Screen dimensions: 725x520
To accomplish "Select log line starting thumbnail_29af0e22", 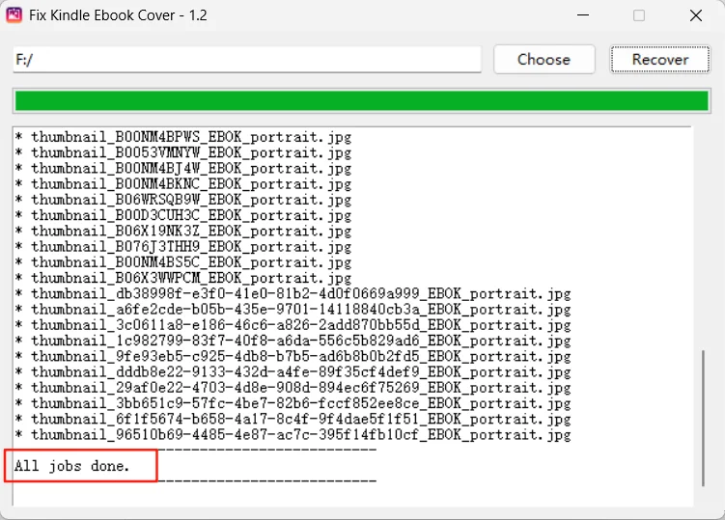I will [x=293, y=388].
